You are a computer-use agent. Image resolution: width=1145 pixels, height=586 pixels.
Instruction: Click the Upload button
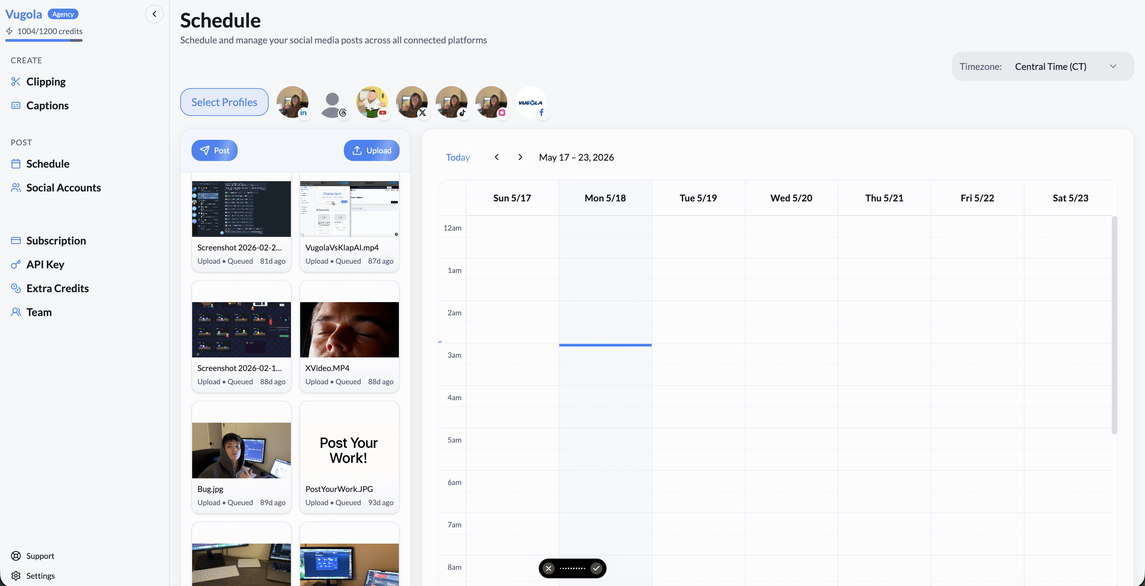372,151
